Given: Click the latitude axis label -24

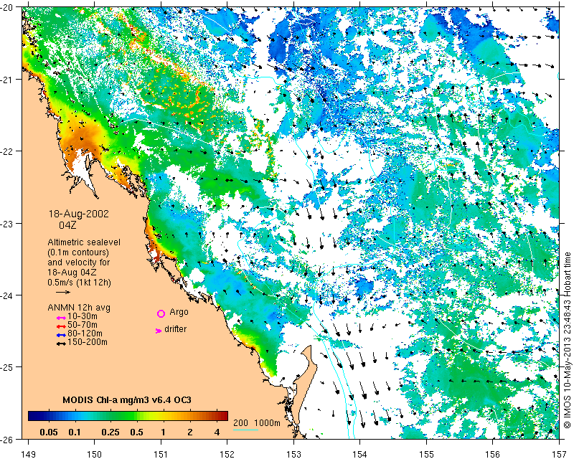Looking at the screenshot, I should point(7,295).
